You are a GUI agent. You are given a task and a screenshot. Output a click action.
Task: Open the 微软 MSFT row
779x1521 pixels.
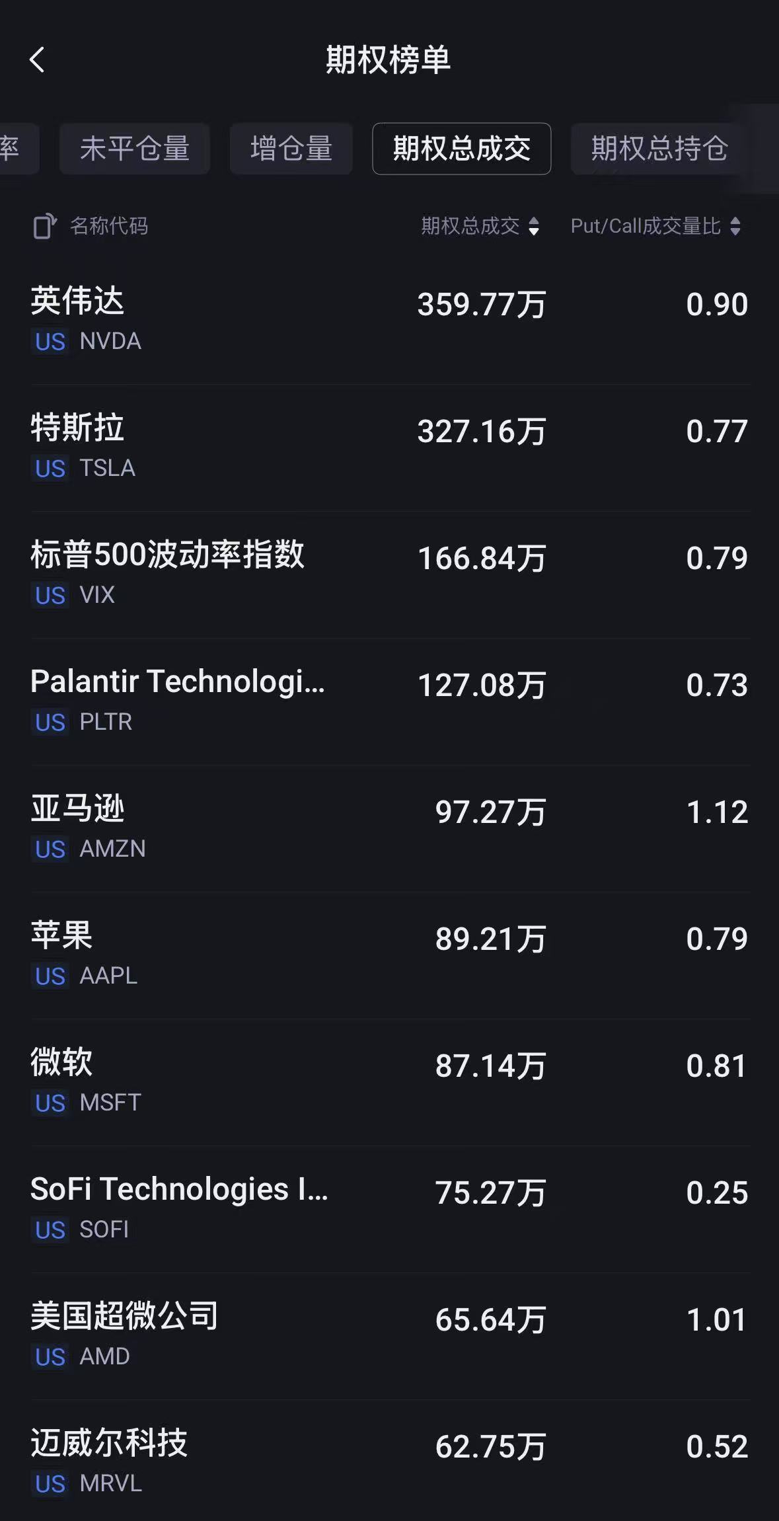(390, 1083)
